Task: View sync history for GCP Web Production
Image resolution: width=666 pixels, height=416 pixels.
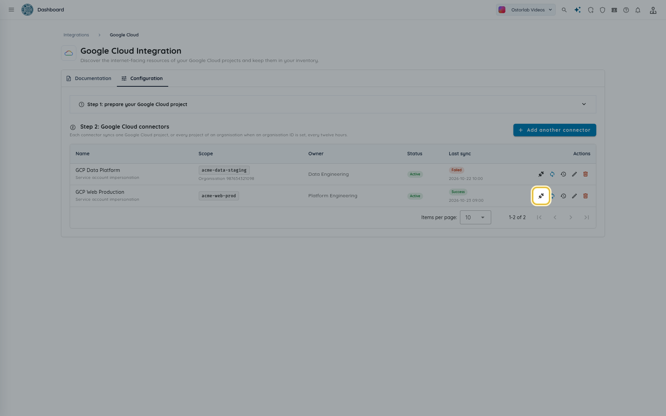Action: tap(563, 196)
